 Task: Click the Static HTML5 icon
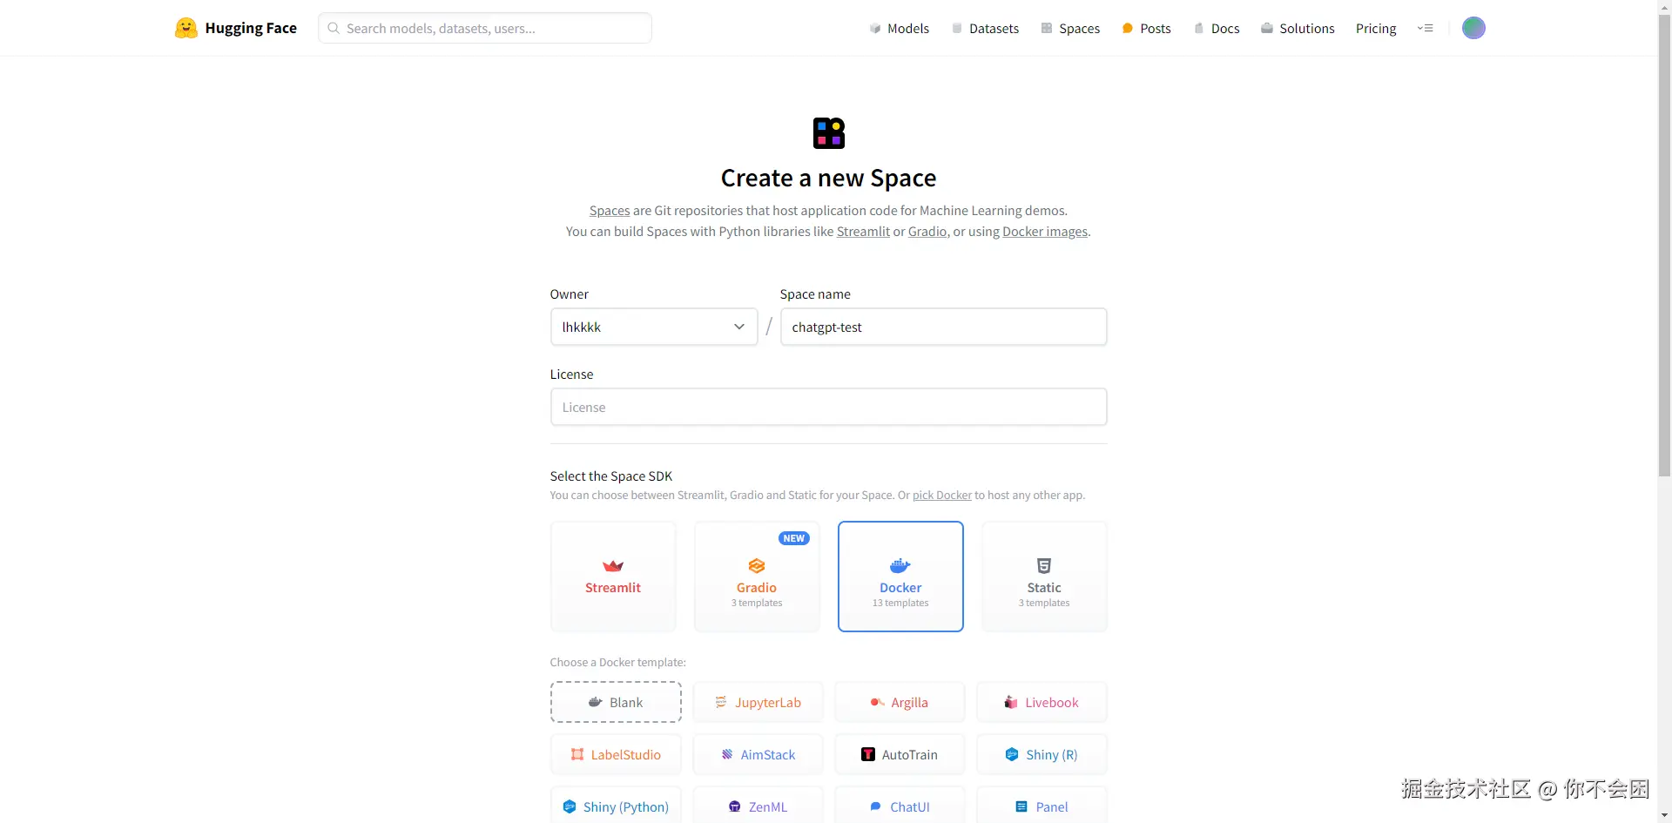pos(1044,566)
